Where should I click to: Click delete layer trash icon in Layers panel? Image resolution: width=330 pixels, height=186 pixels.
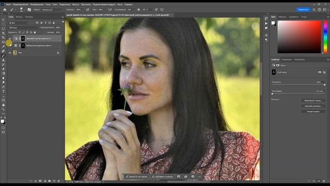coord(59,181)
